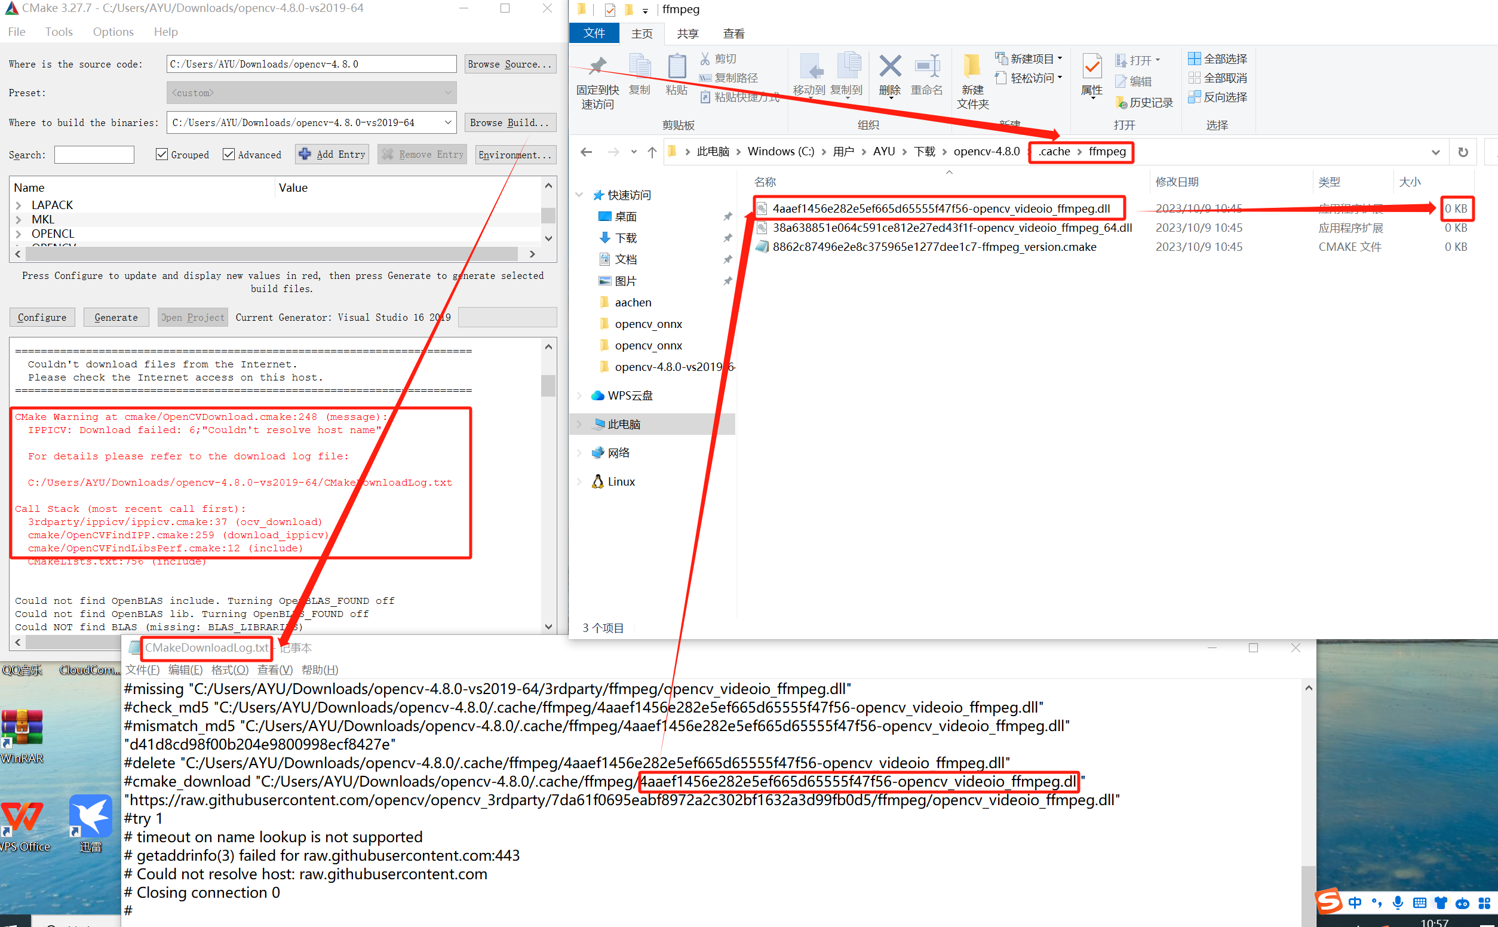Open the Notepad View menu
The image size is (1498, 927).
pyautogui.click(x=275, y=670)
